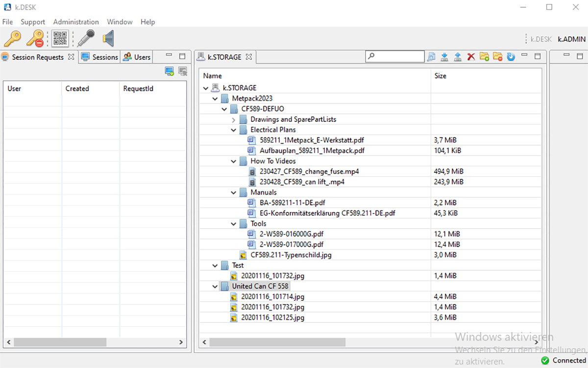
Task: Select Aufbauplan_589211_1Metpack.pdf file
Action: pos(312,151)
